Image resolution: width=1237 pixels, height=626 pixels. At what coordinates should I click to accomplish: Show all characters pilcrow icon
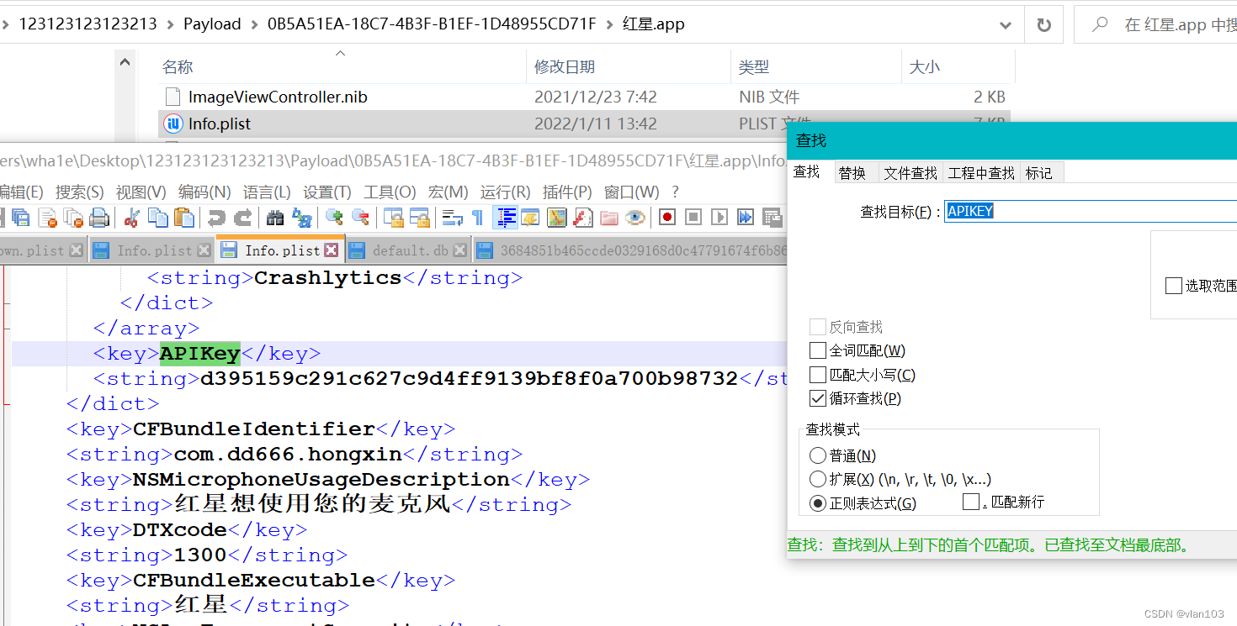pos(477,218)
